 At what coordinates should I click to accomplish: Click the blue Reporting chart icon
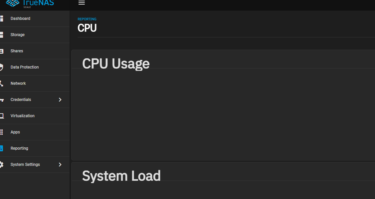pos(1,148)
